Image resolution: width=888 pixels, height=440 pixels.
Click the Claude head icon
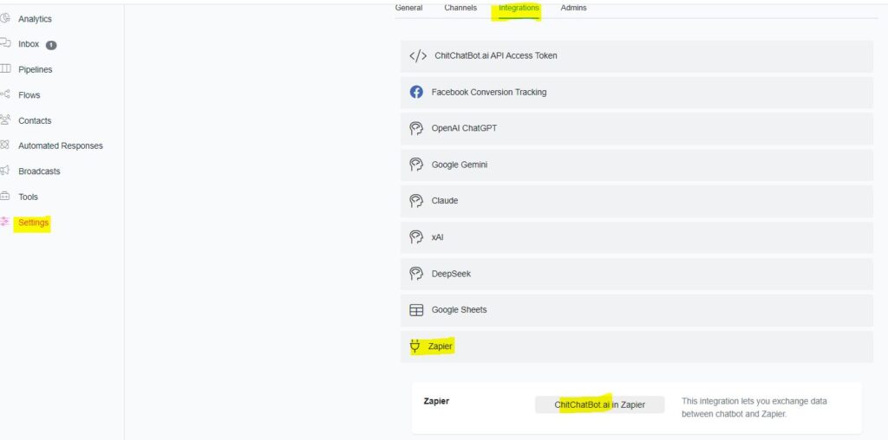pyautogui.click(x=416, y=201)
